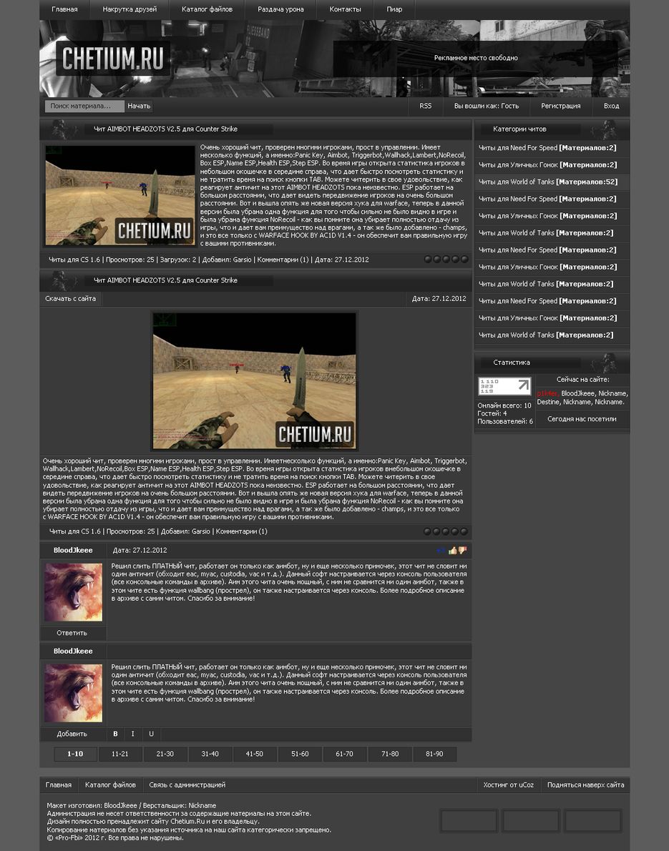Click Связь с администрацией footer link

pyautogui.click(x=187, y=784)
